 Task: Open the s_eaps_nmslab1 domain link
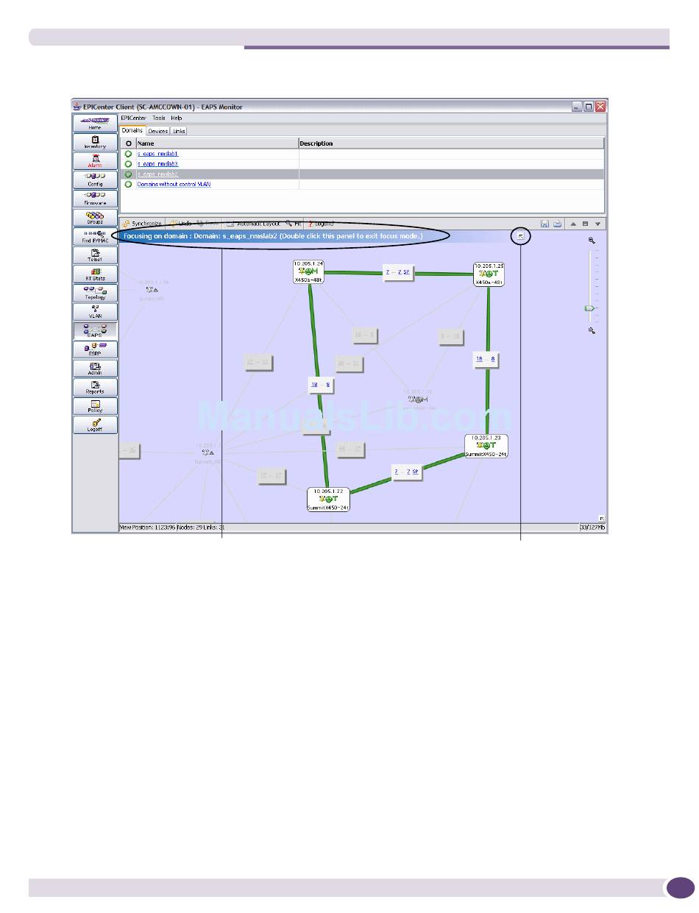(157, 154)
